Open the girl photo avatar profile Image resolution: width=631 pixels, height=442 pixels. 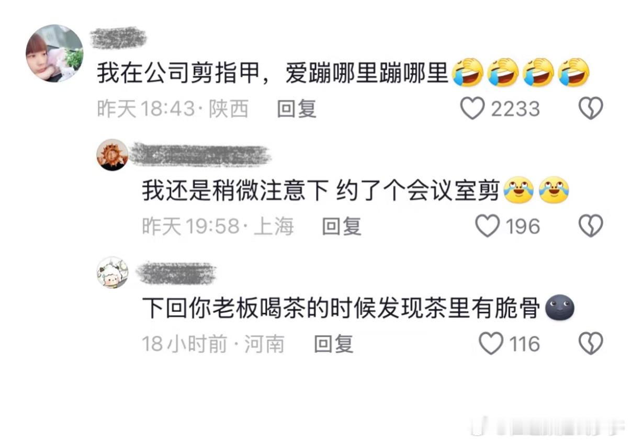point(54,53)
